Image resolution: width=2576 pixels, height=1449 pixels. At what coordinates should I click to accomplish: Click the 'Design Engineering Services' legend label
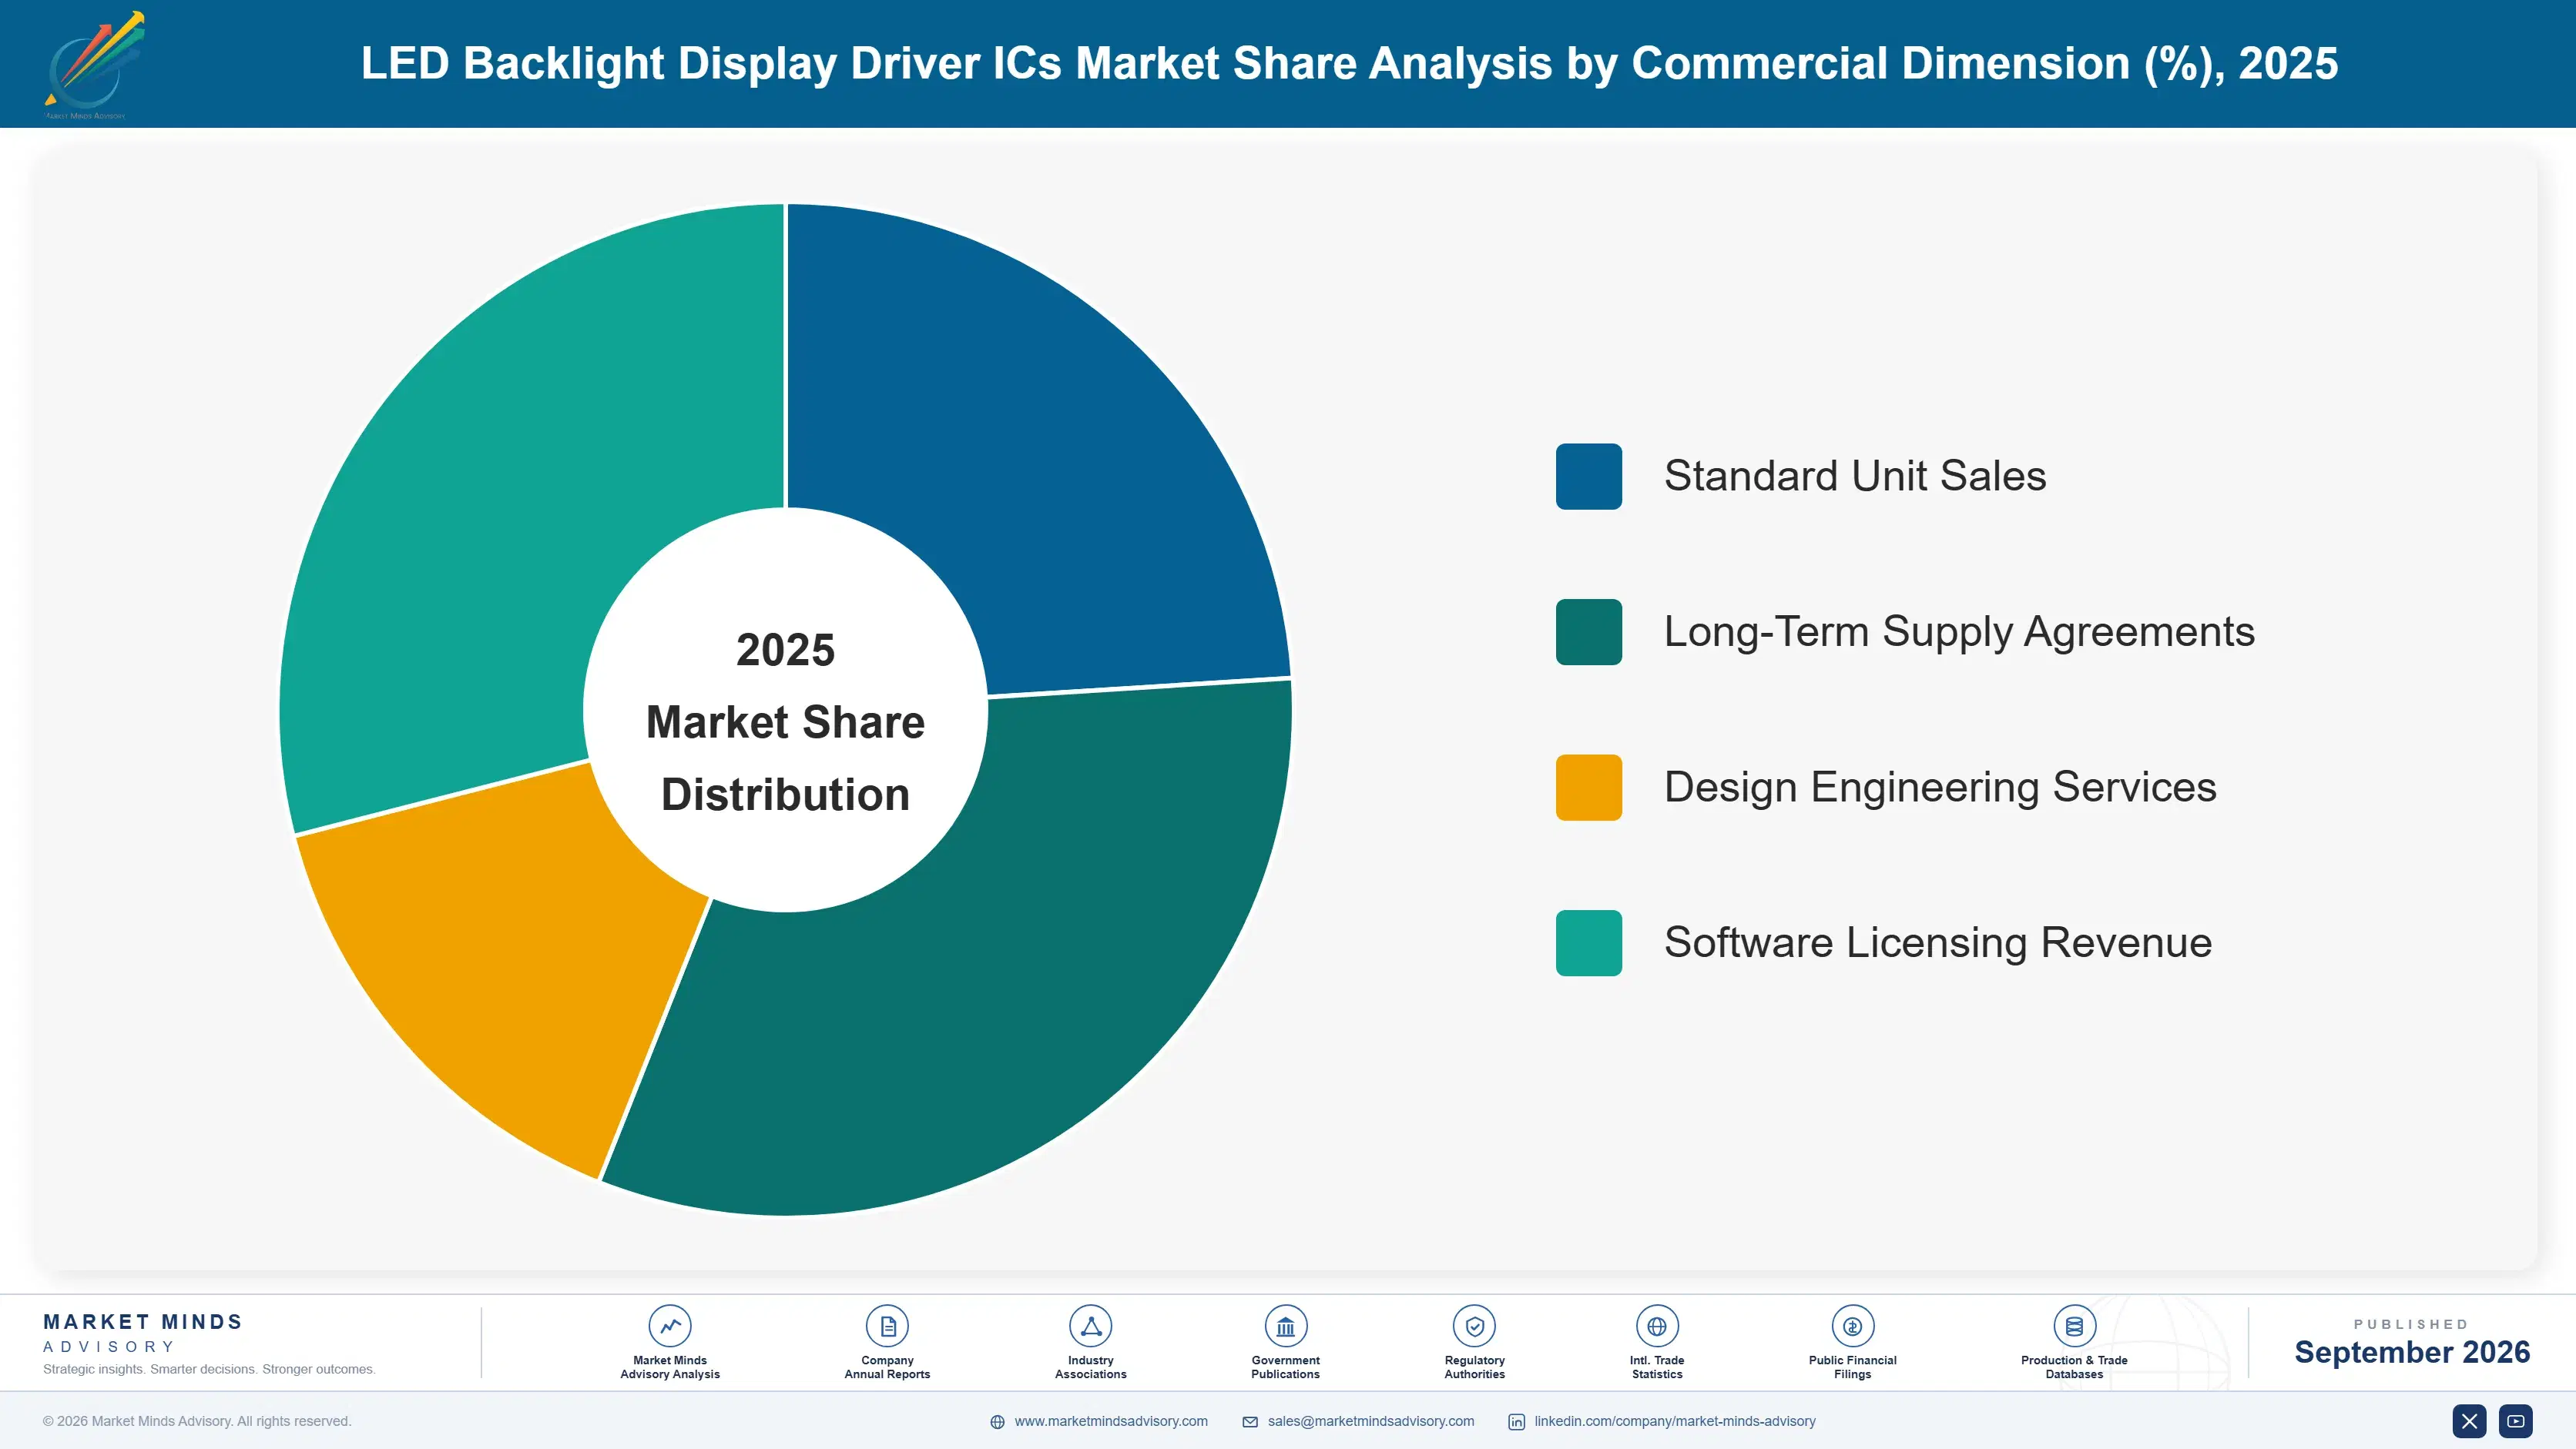(1940, 788)
